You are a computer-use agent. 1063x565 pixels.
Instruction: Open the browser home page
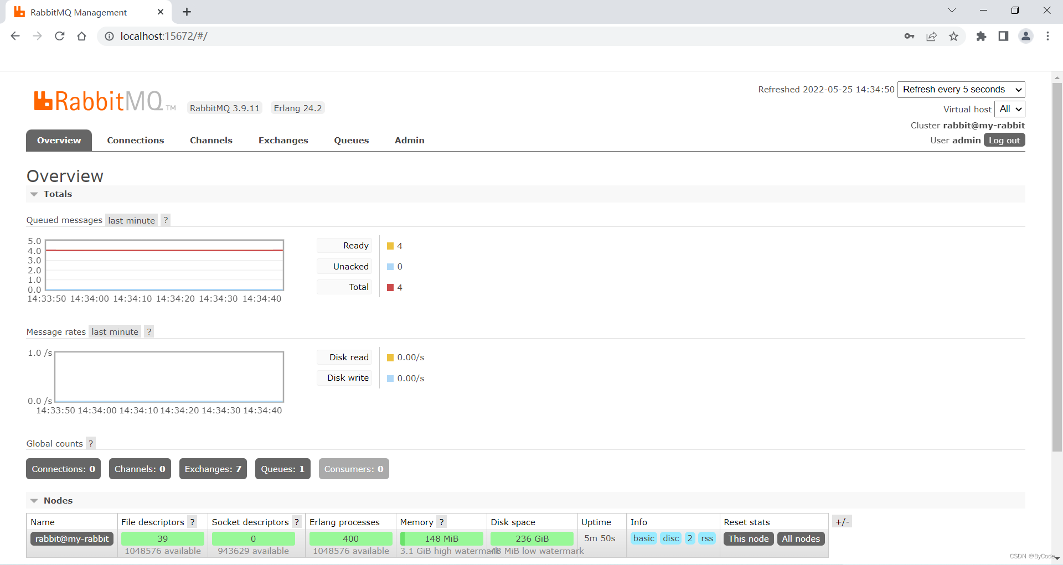point(81,36)
